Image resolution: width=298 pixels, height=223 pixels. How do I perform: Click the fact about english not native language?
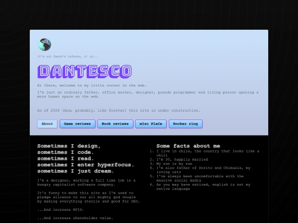click(x=203, y=187)
